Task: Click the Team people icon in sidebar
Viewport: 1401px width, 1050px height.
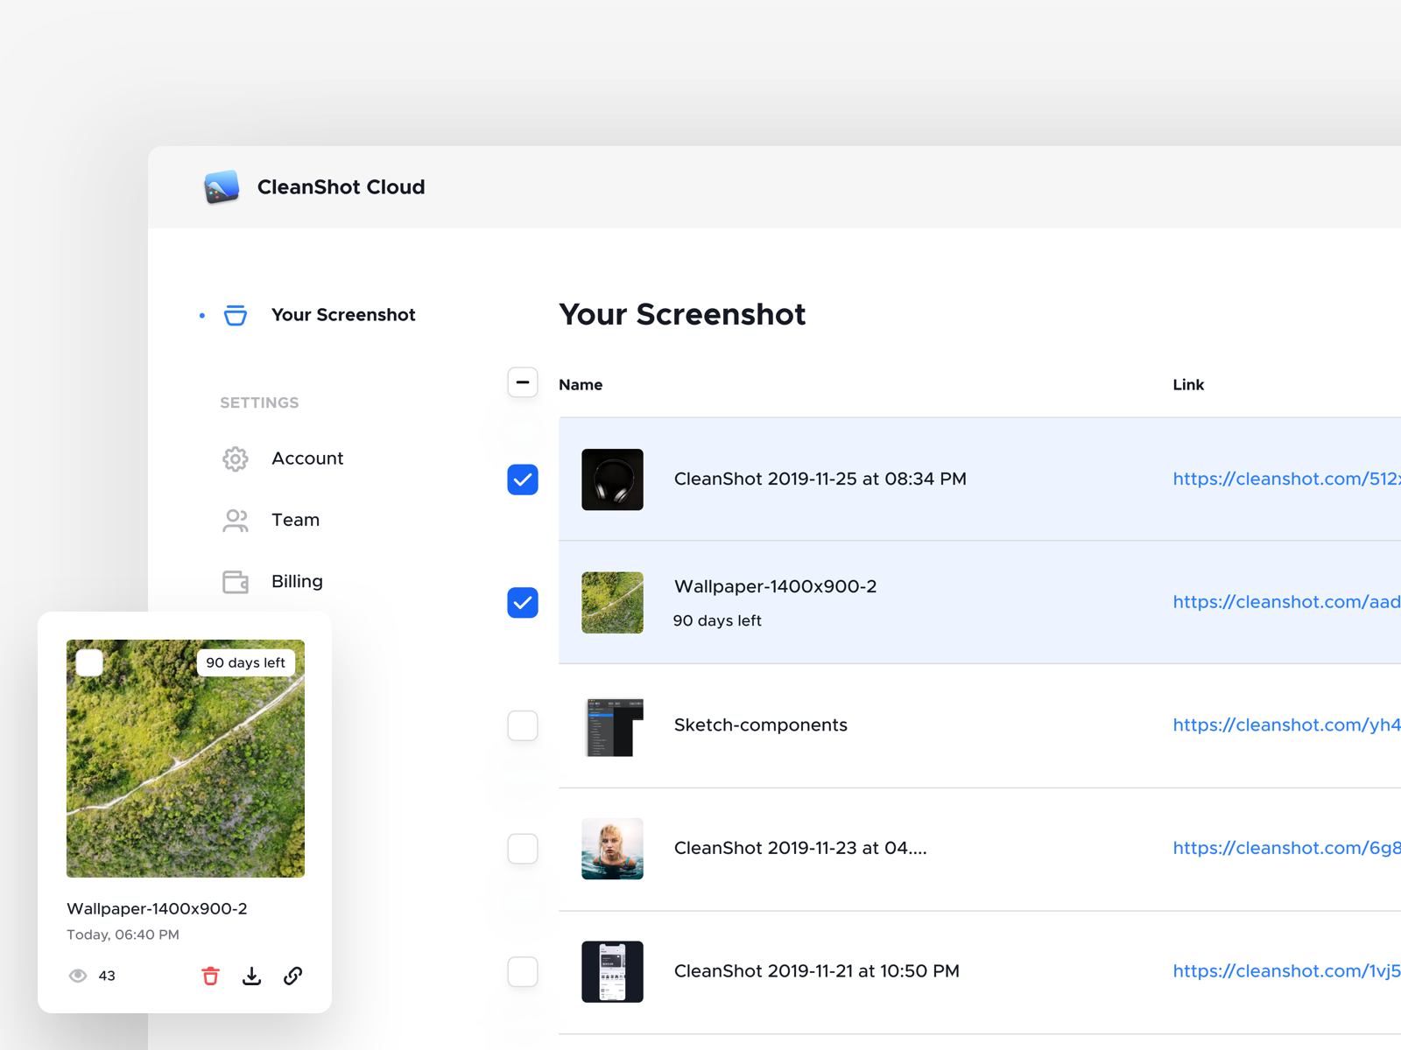Action: point(235,520)
